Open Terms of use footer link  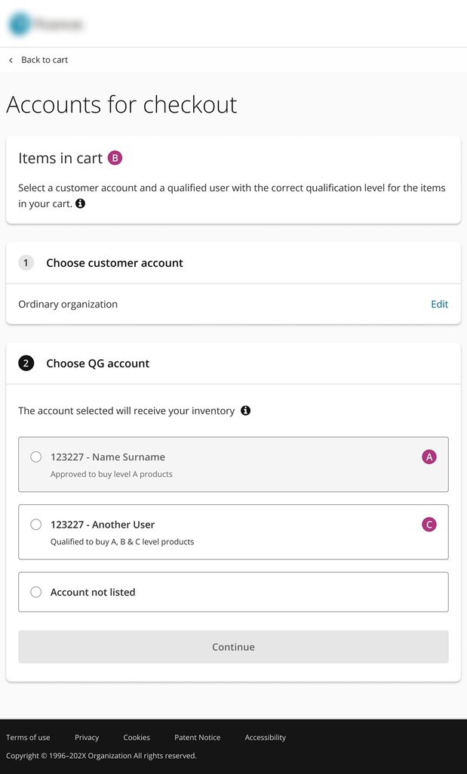point(28,737)
